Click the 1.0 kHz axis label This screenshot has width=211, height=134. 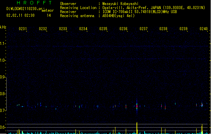(2, 60)
